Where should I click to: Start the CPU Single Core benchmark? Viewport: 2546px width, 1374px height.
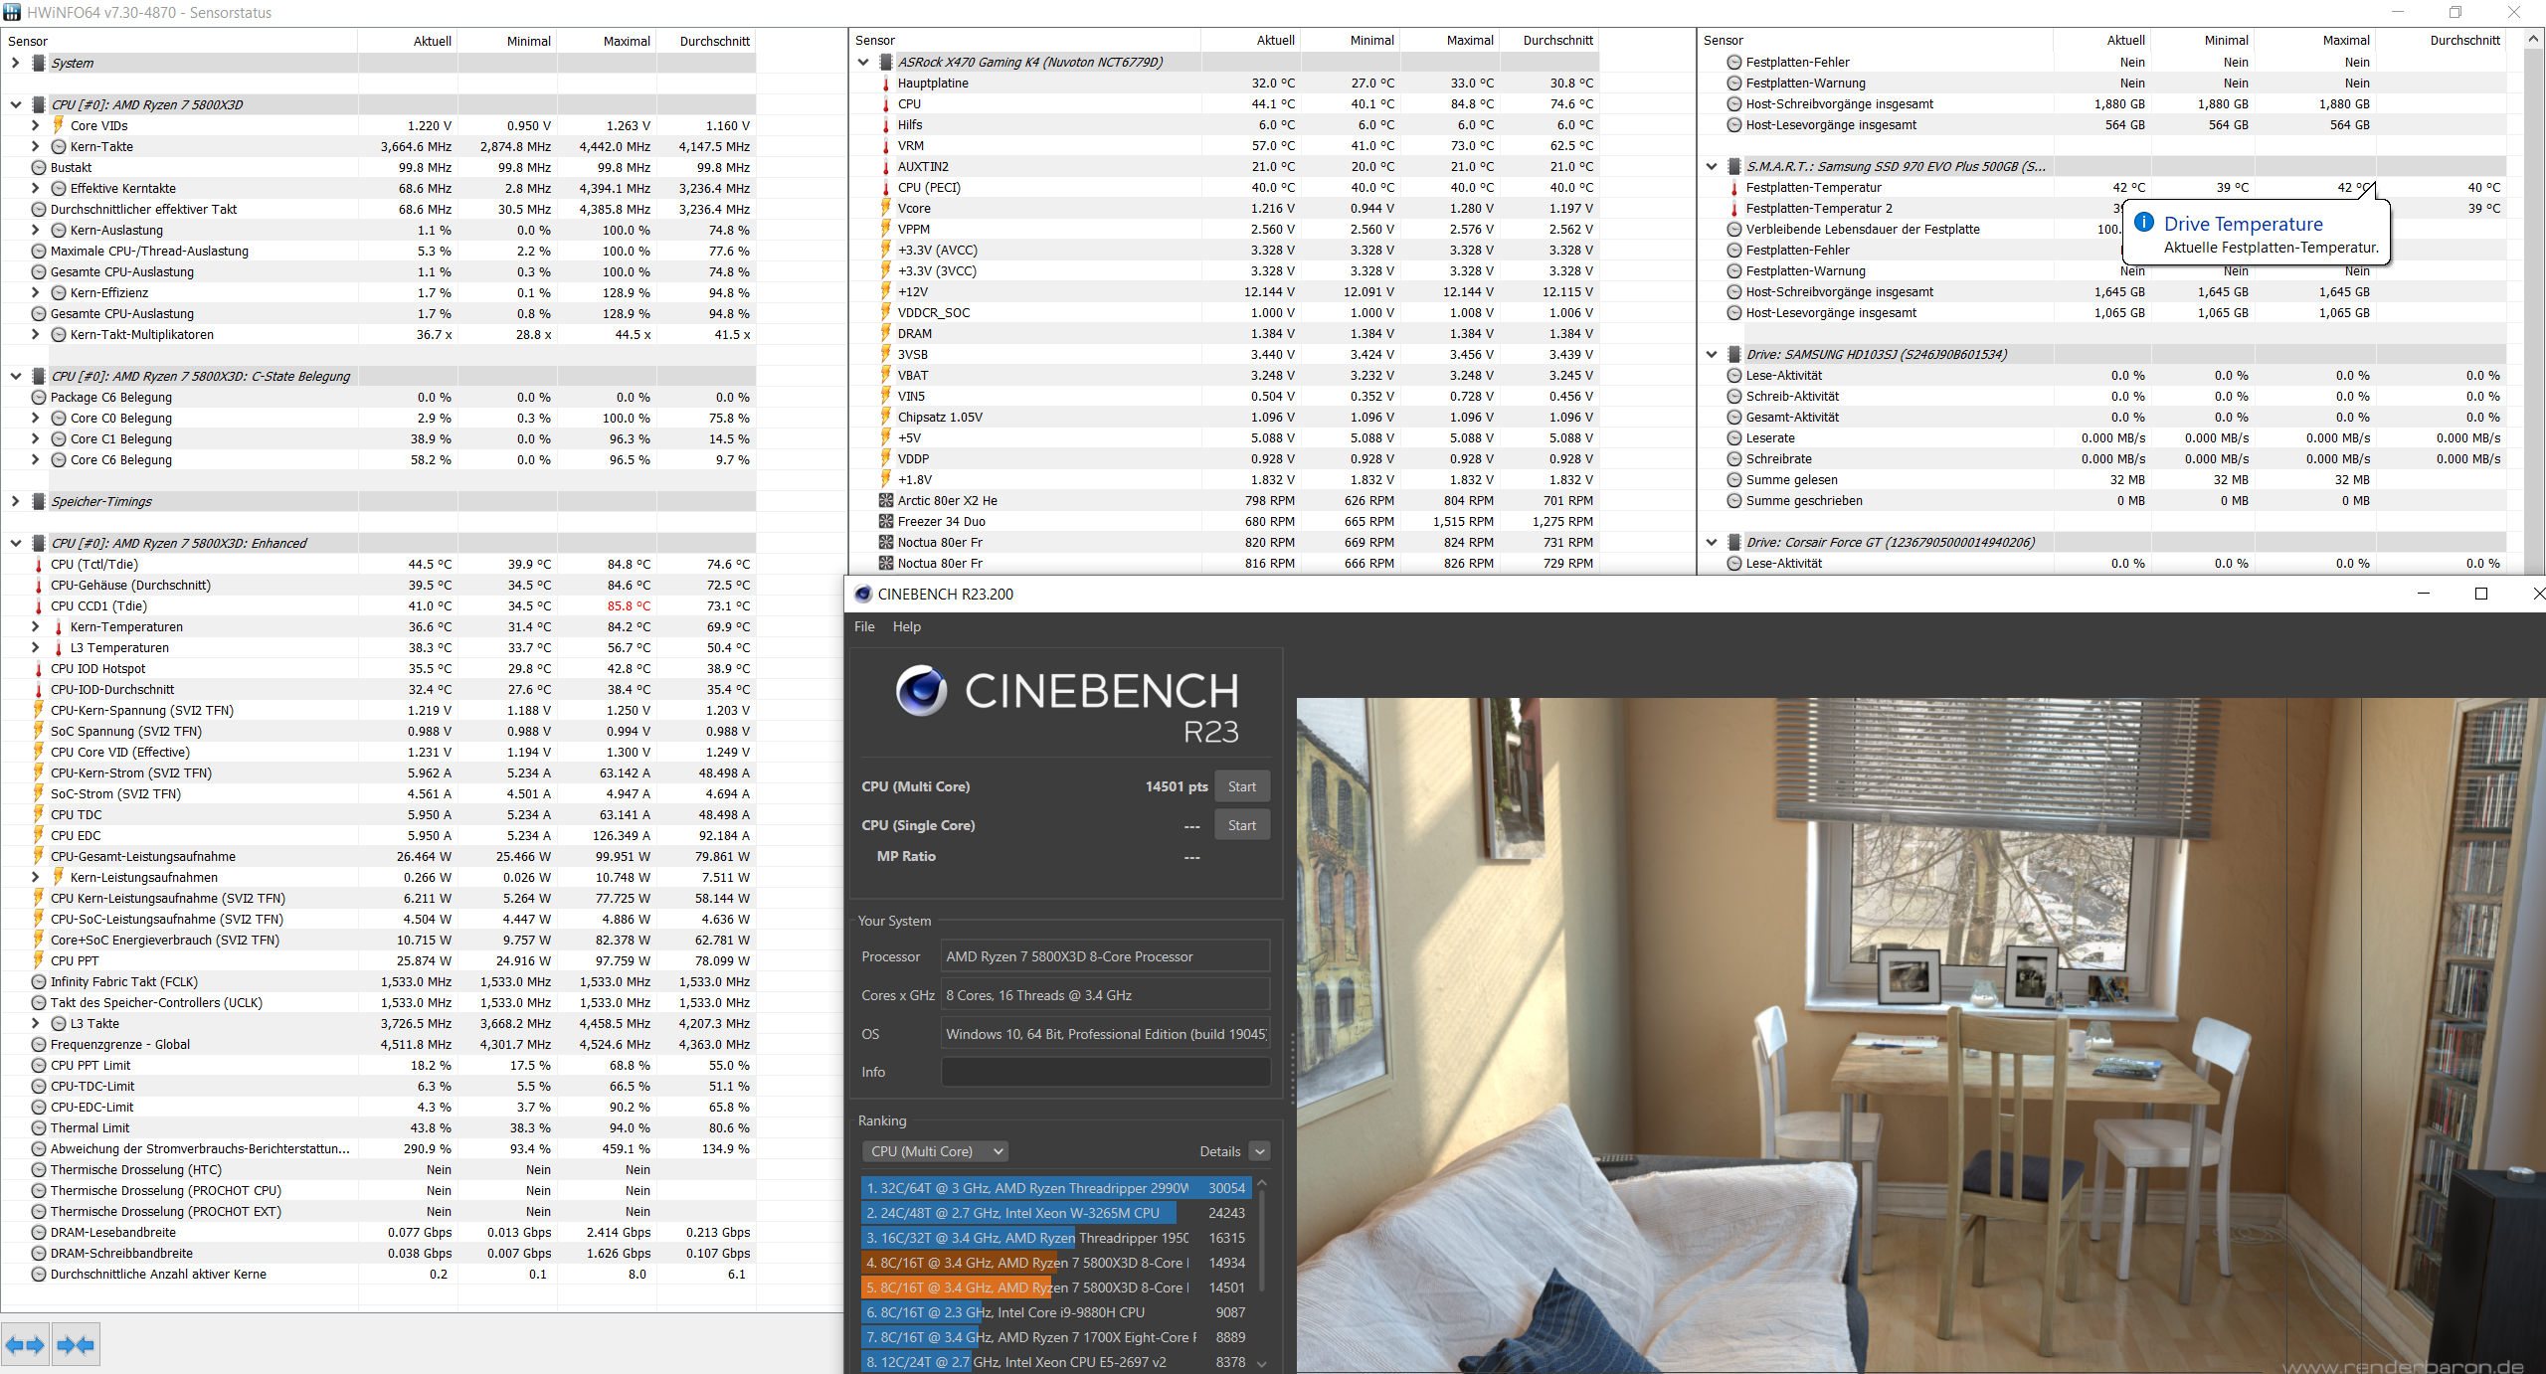(x=1241, y=825)
